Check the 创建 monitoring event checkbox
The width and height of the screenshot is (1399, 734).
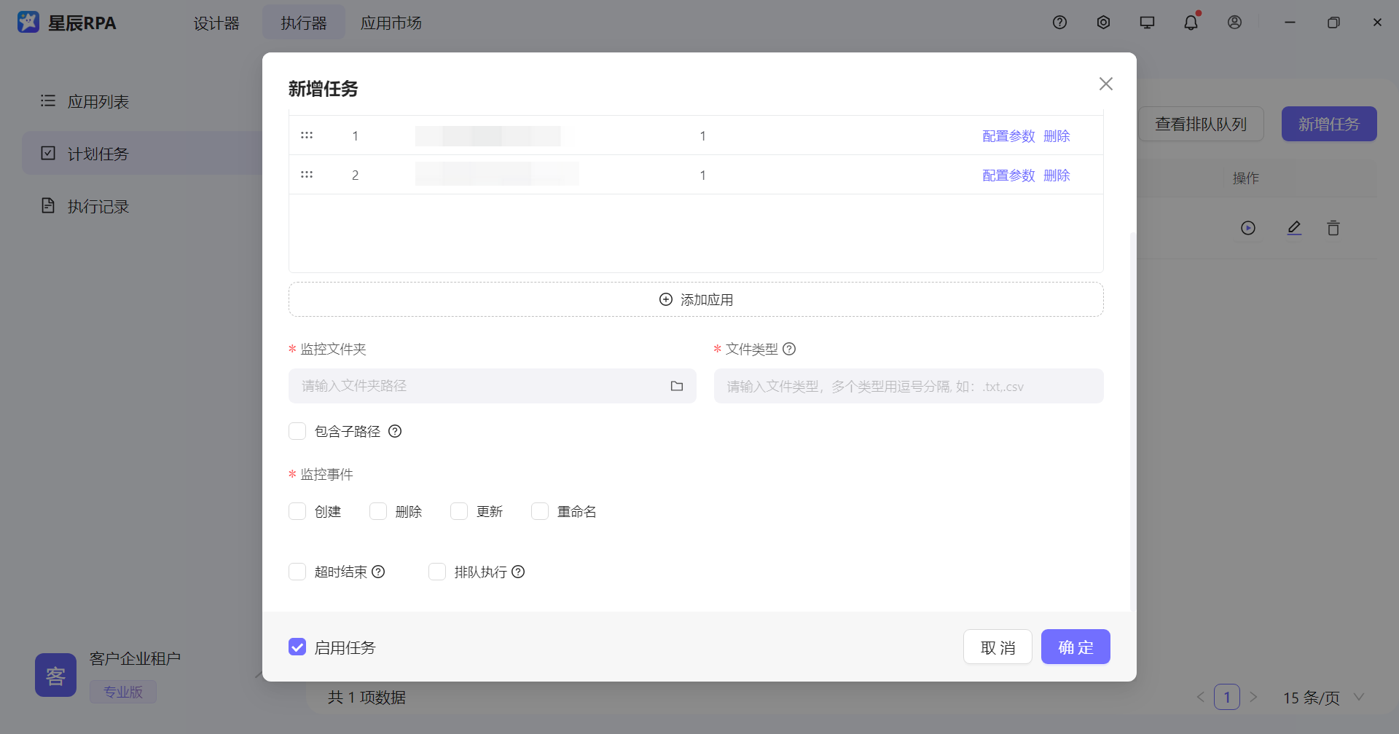[297, 510]
